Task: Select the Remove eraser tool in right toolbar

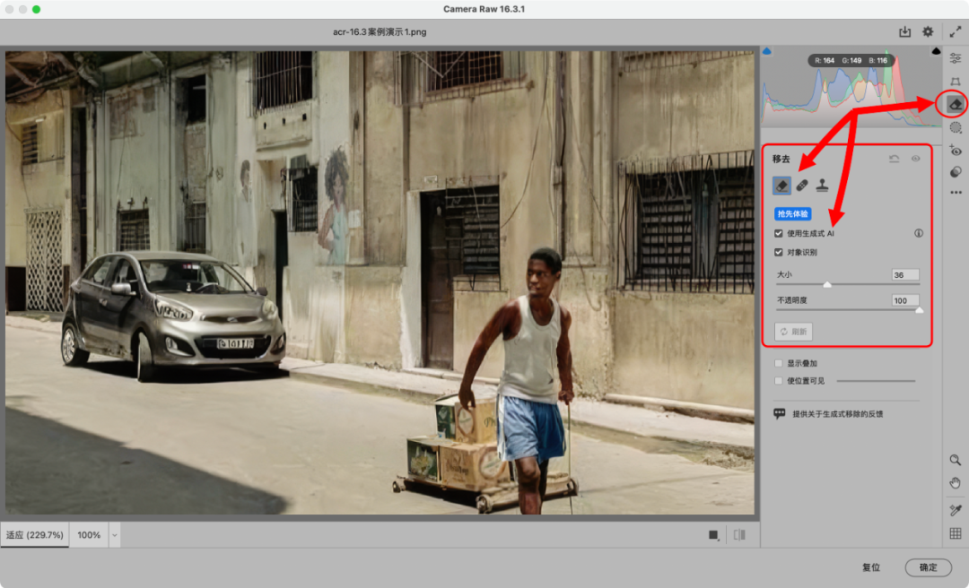Action: point(955,104)
